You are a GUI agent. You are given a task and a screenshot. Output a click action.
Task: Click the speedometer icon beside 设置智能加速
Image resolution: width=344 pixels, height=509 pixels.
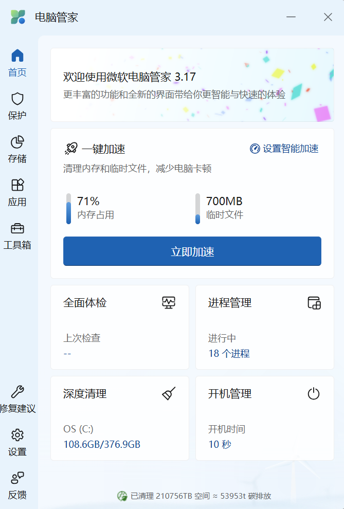pos(255,149)
